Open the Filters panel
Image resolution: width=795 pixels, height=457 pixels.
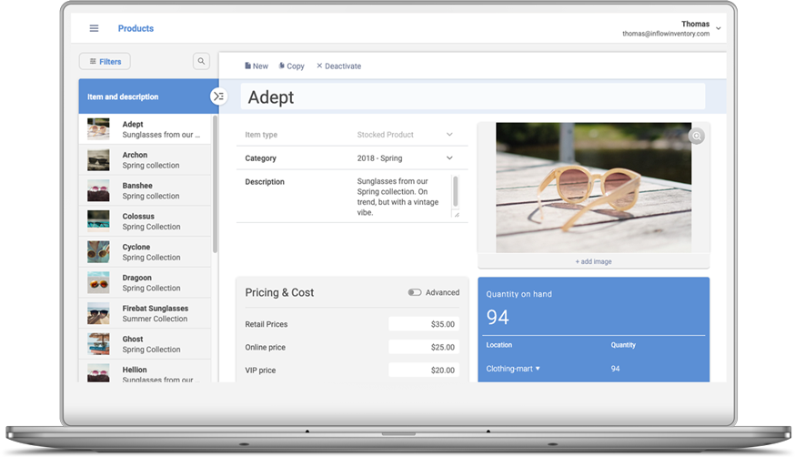click(105, 61)
